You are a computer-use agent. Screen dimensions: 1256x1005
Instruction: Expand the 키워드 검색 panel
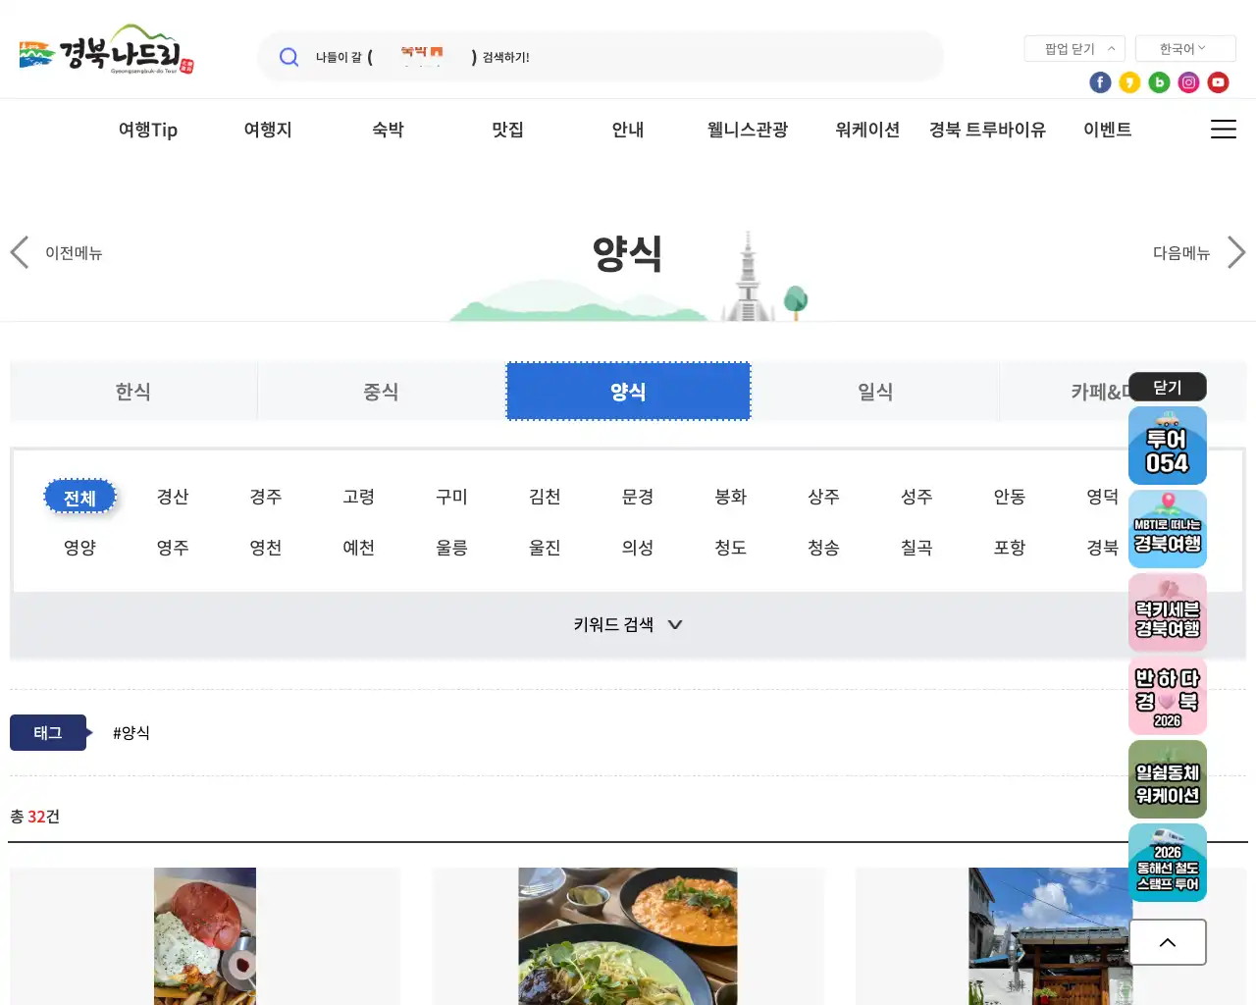[628, 624]
